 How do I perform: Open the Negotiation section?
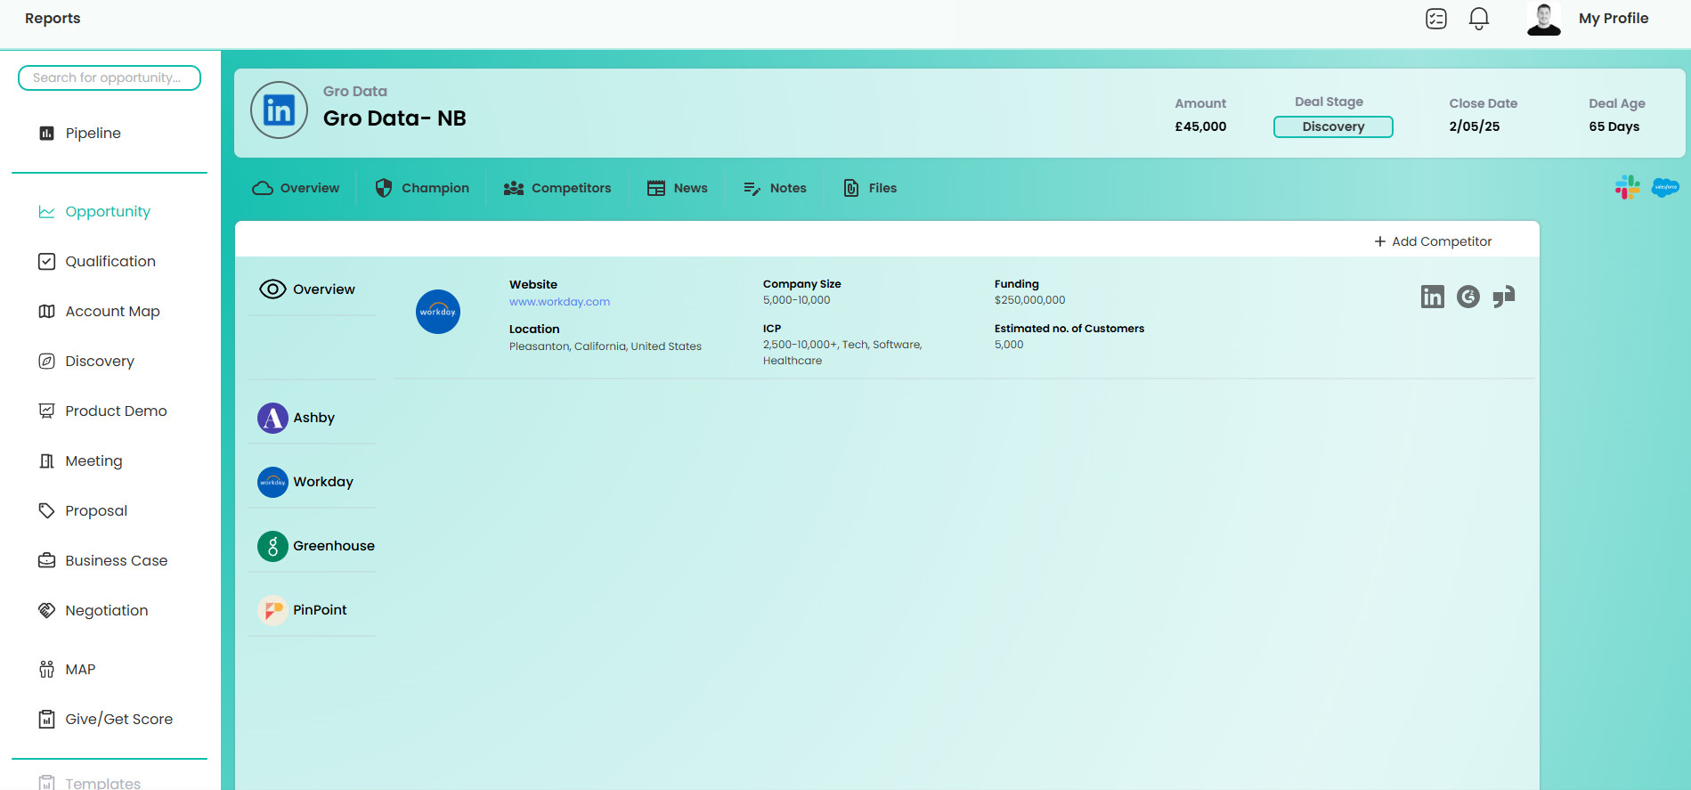[107, 610]
